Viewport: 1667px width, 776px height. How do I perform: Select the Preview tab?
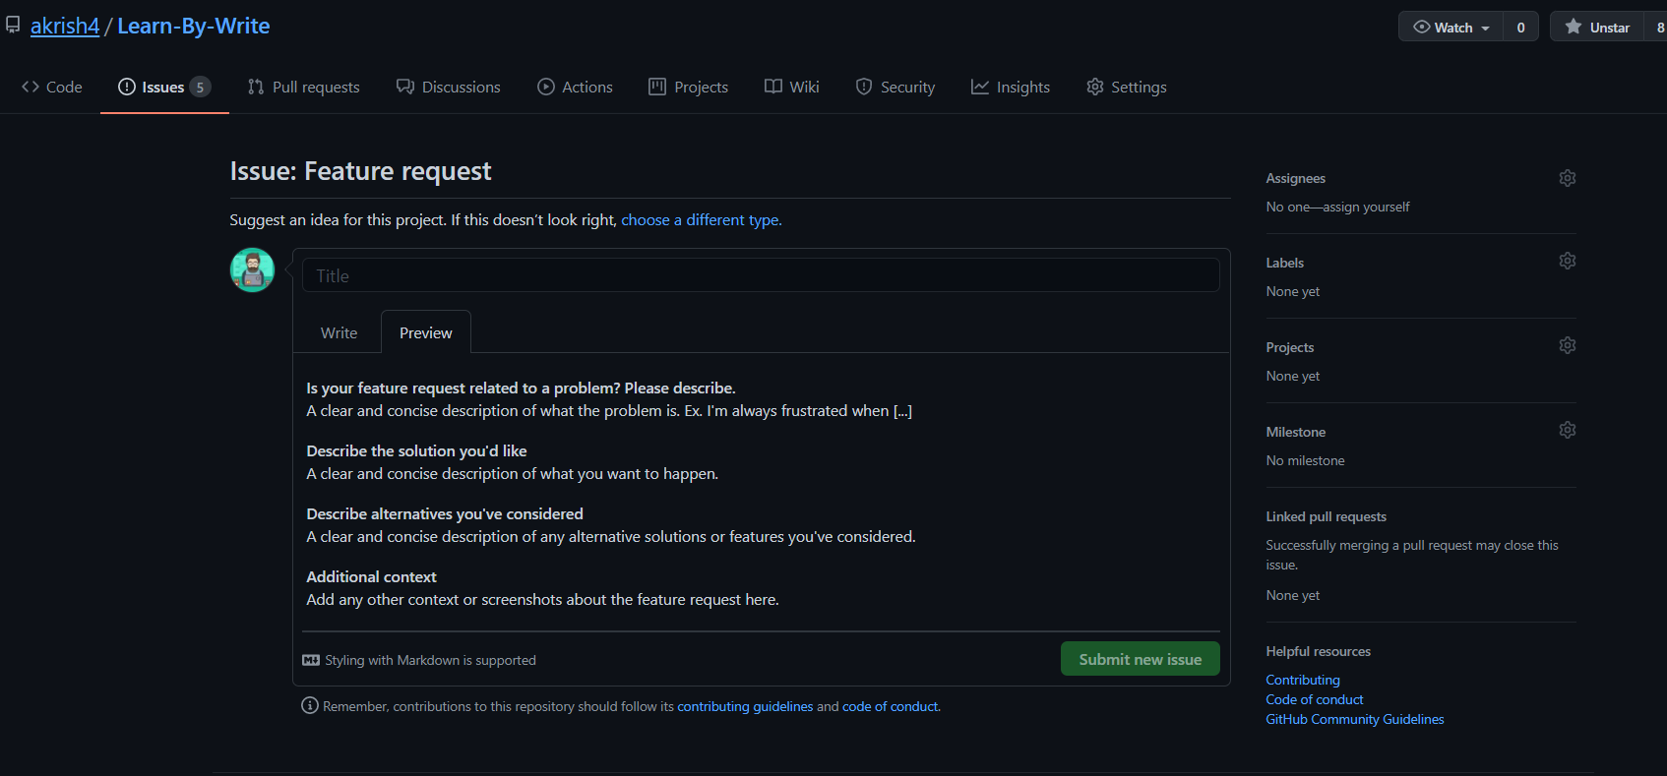(x=426, y=332)
